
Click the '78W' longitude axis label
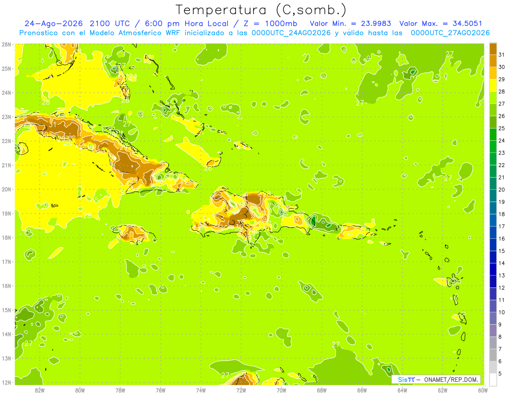(120, 390)
